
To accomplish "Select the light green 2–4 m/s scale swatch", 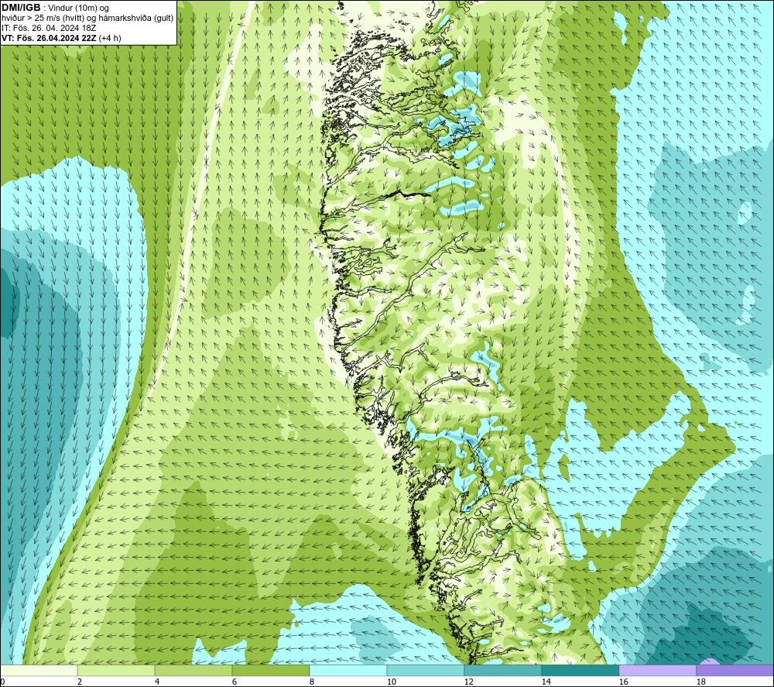I will click(116, 670).
